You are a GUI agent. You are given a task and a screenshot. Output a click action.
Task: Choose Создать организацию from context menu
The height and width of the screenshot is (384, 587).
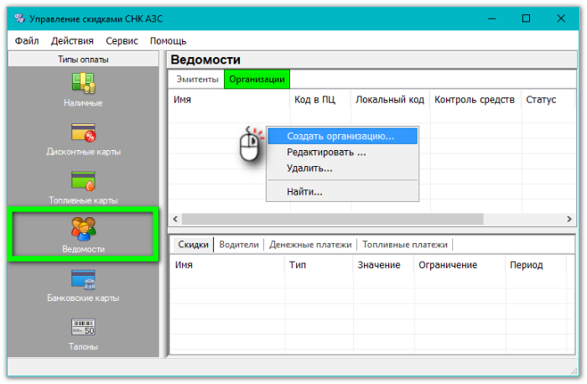coord(340,136)
